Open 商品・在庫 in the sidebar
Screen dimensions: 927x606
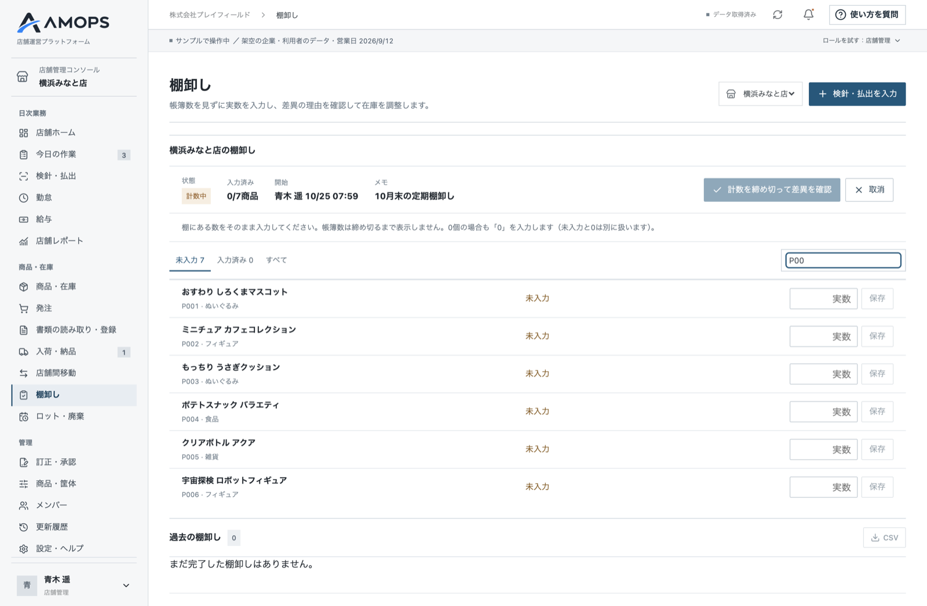click(74, 286)
